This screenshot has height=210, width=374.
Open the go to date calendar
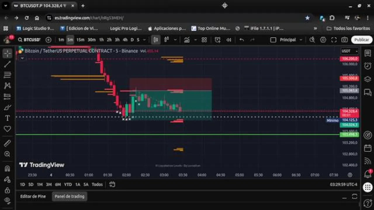point(112,184)
